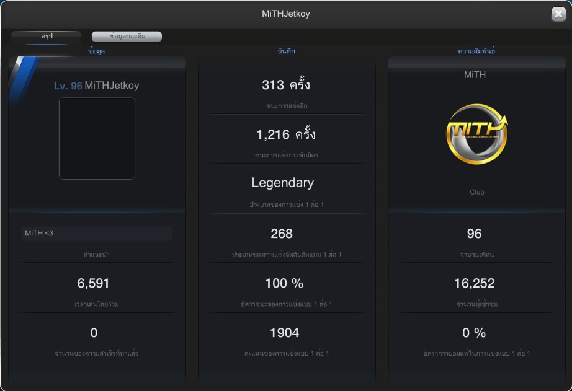Click the 16,252 visitors count value
The image size is (572, 391).
(x=474, y=284)
